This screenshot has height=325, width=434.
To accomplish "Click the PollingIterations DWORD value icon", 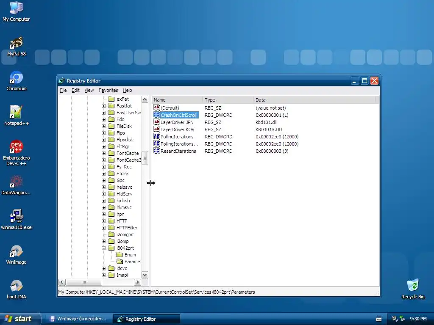I will [x=157, y=137].
